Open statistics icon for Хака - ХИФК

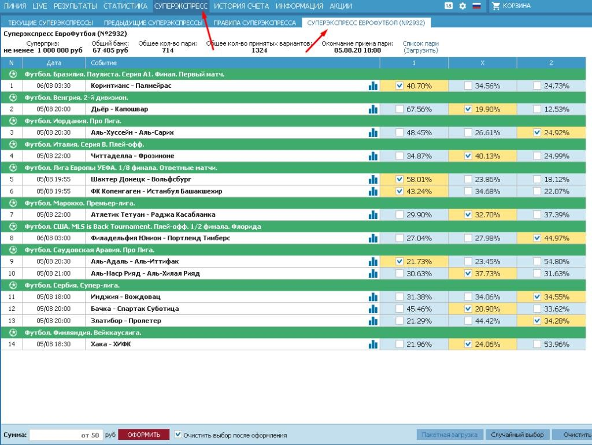[x=373, y=344]
